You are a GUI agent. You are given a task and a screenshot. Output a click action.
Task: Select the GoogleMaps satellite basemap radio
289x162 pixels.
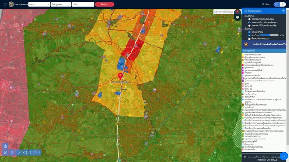[x=249, y=22]
